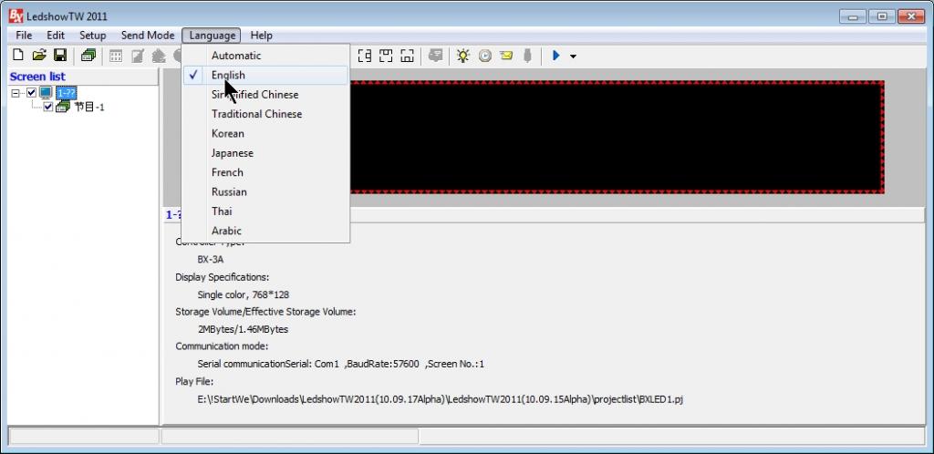
Task: Switch language to French
Action: click(x=265, y=172)
